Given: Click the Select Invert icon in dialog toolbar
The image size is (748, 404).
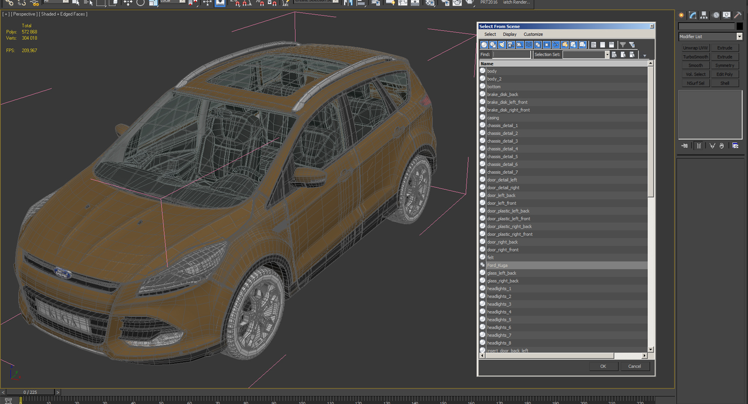Looking at the screenshot, I should 612,45.
